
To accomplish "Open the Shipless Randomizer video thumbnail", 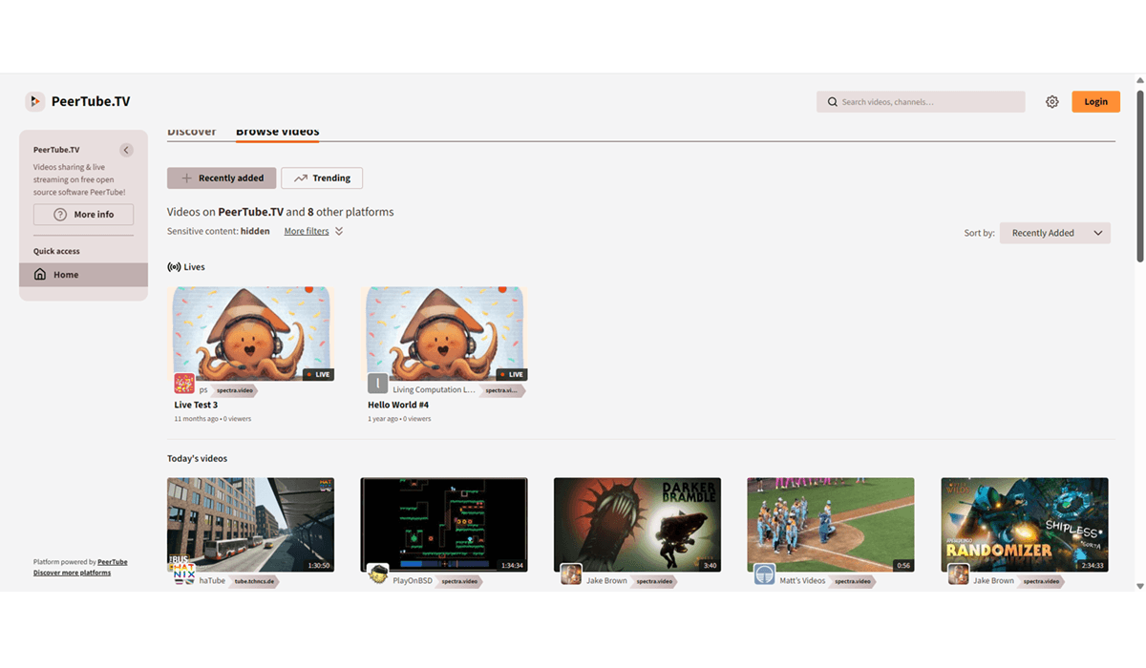I will [1025, 525].
